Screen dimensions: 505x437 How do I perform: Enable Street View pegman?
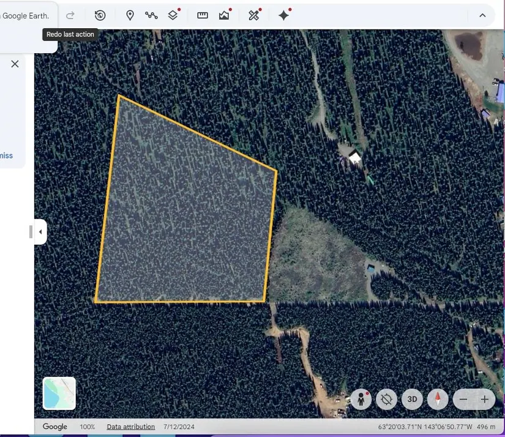tap(362, 400)
